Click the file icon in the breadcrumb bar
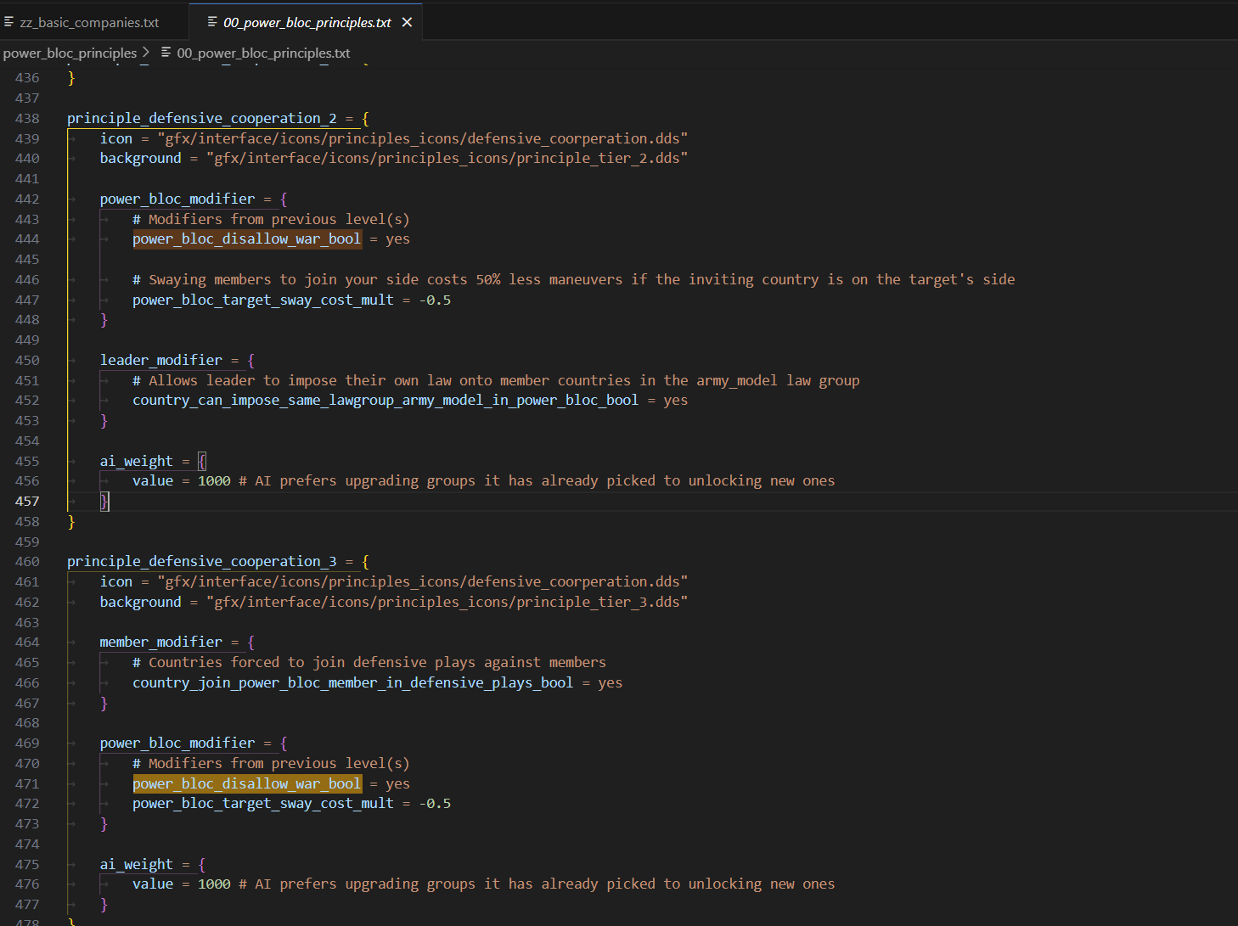 166,53
